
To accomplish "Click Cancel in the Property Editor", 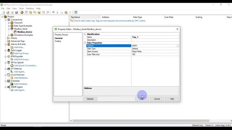I will [x=157, y=99].
